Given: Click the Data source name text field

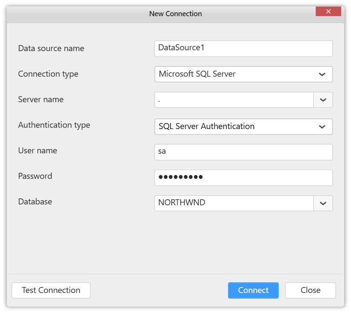Looking at the screenshot, I should point(243,49).
